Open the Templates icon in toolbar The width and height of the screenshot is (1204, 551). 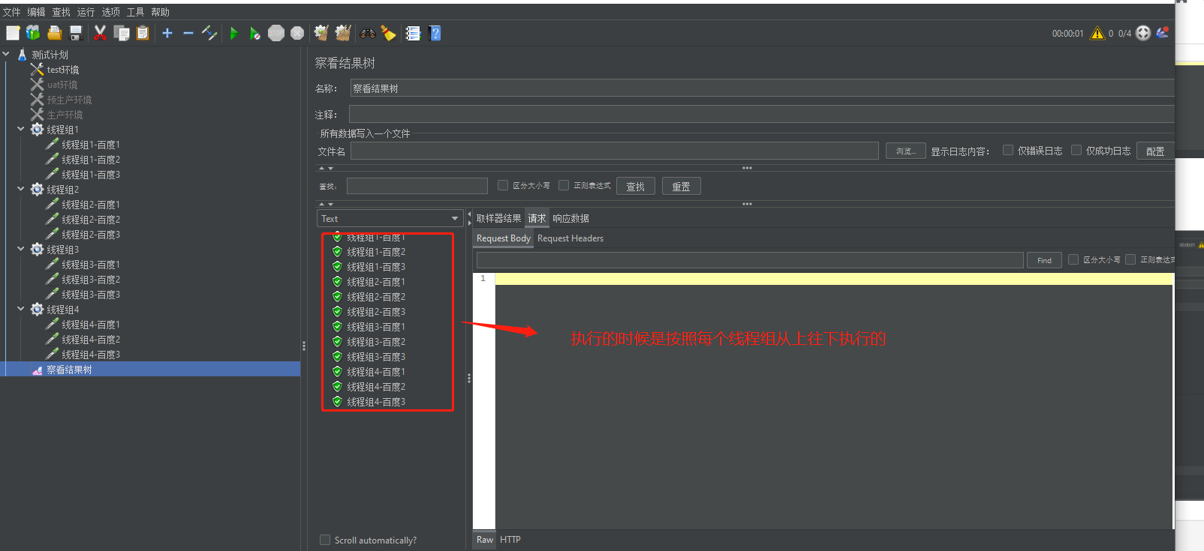[33, 33]
